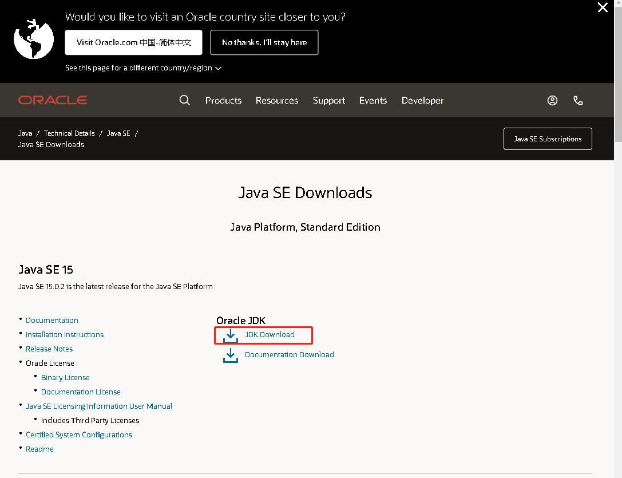Click the JDK Download arrow icon
Screen dimensions: 622x478
pos(231,335)
